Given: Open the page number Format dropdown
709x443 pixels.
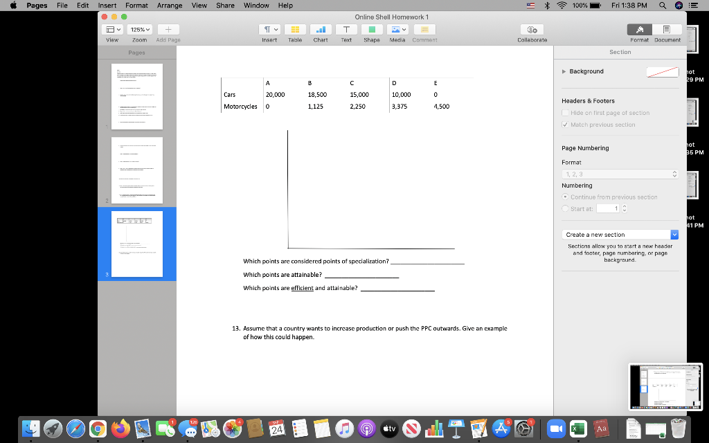Looking at the screenshot, I should coord(620,173).
